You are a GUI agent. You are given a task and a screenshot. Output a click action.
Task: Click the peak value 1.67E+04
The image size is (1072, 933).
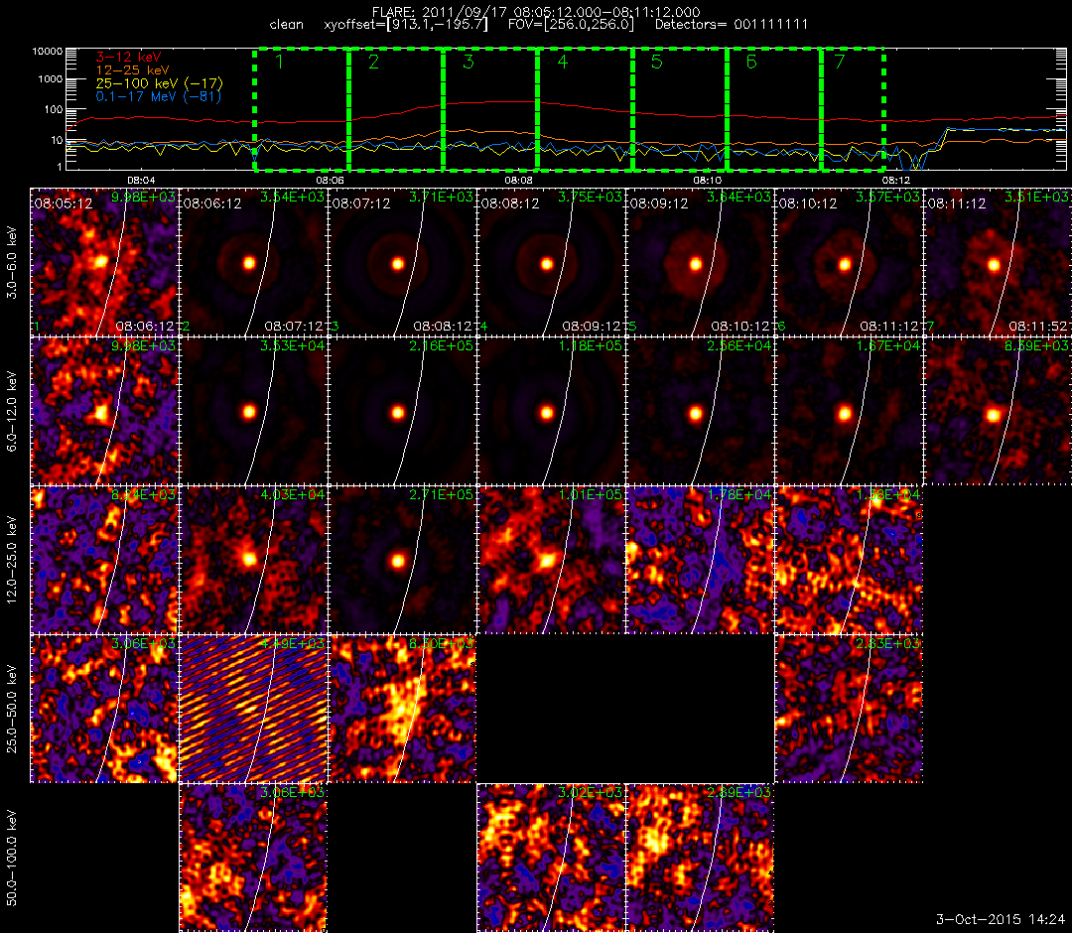[x=888, y=345]
